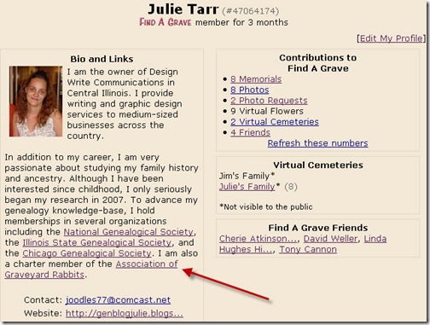
Task: Open Illinois State Genealogical Society link
Action: pyautogui.click(x=97, y=242)
